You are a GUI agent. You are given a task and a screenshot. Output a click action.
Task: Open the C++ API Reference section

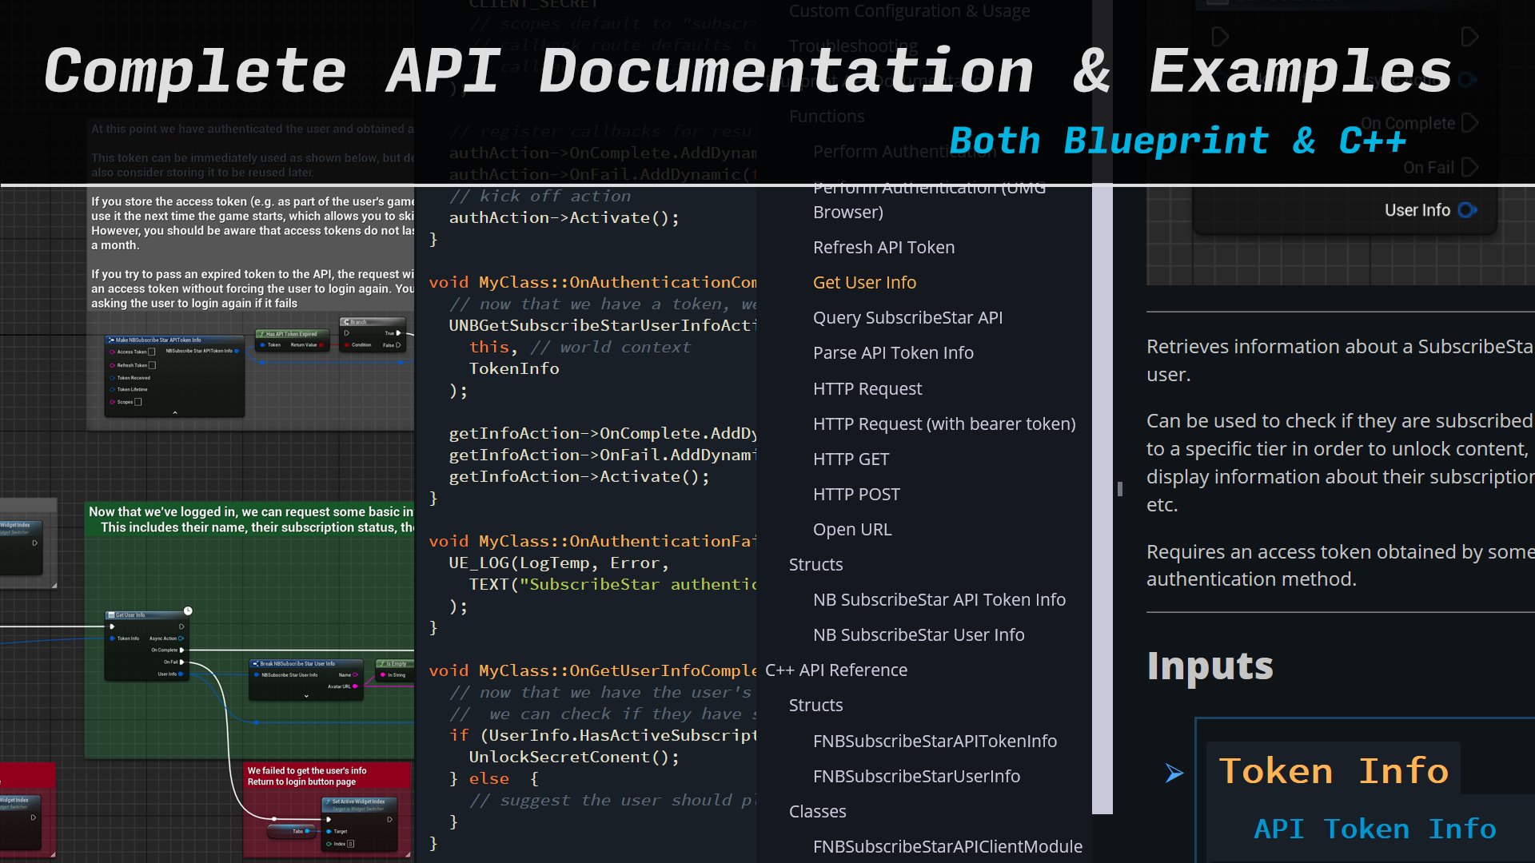pos(836,670)
